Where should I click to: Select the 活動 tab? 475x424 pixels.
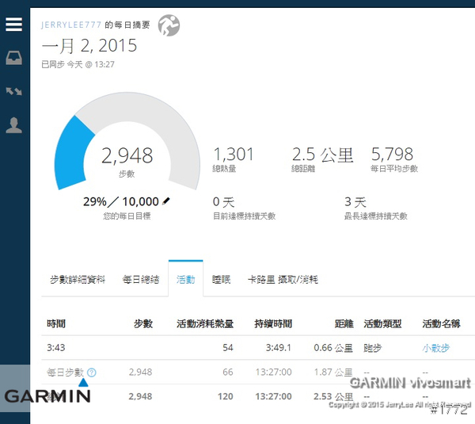point(185,280)
